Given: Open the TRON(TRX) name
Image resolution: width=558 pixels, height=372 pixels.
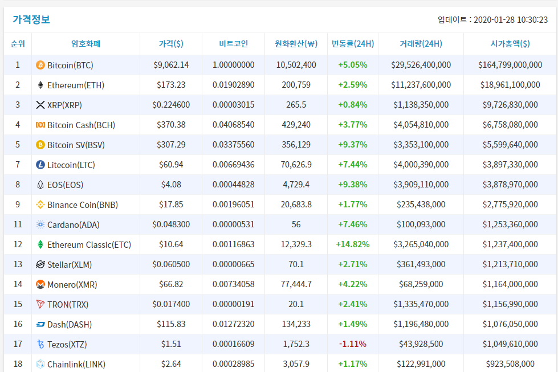Looking at the screenshot, I should pyautogui.click(x=68, y=304).
